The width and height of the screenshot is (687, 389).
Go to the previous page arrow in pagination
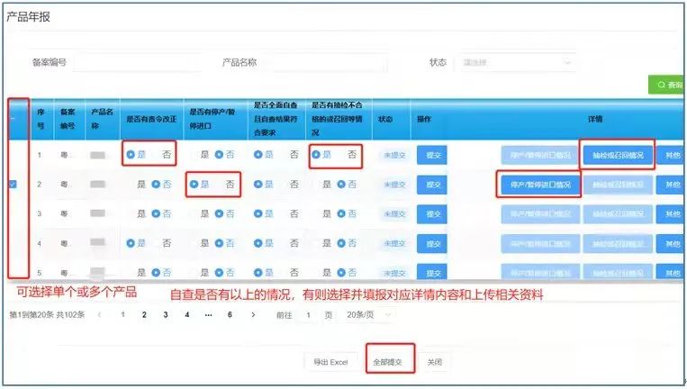(x=99, y=315)
